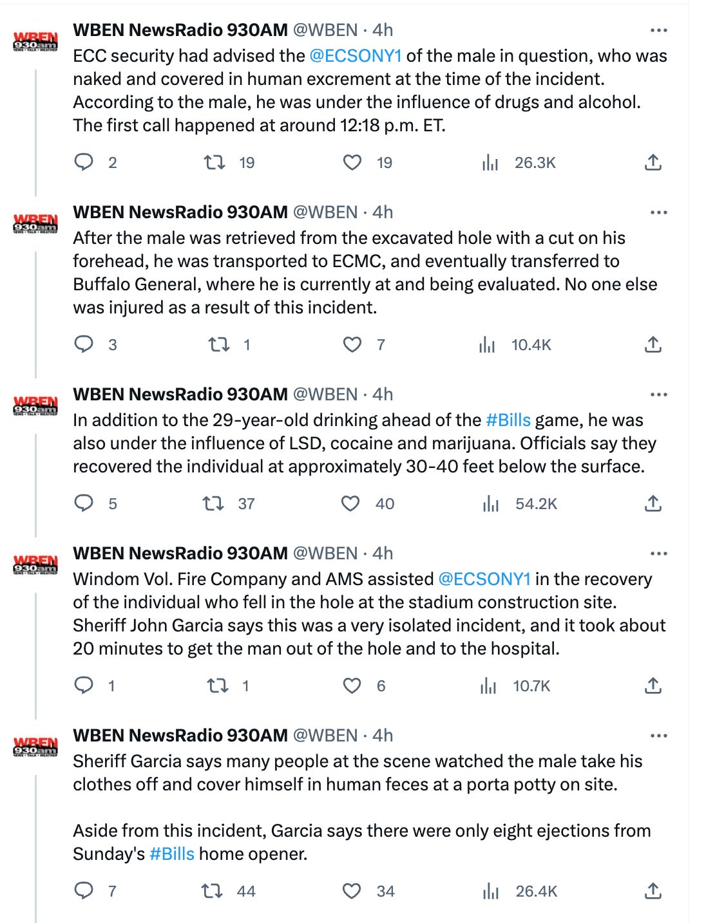Share the Sheriff Garcia eight ejections tweet
The height and width of the screenshot is (923, 706).
[653, 891]
